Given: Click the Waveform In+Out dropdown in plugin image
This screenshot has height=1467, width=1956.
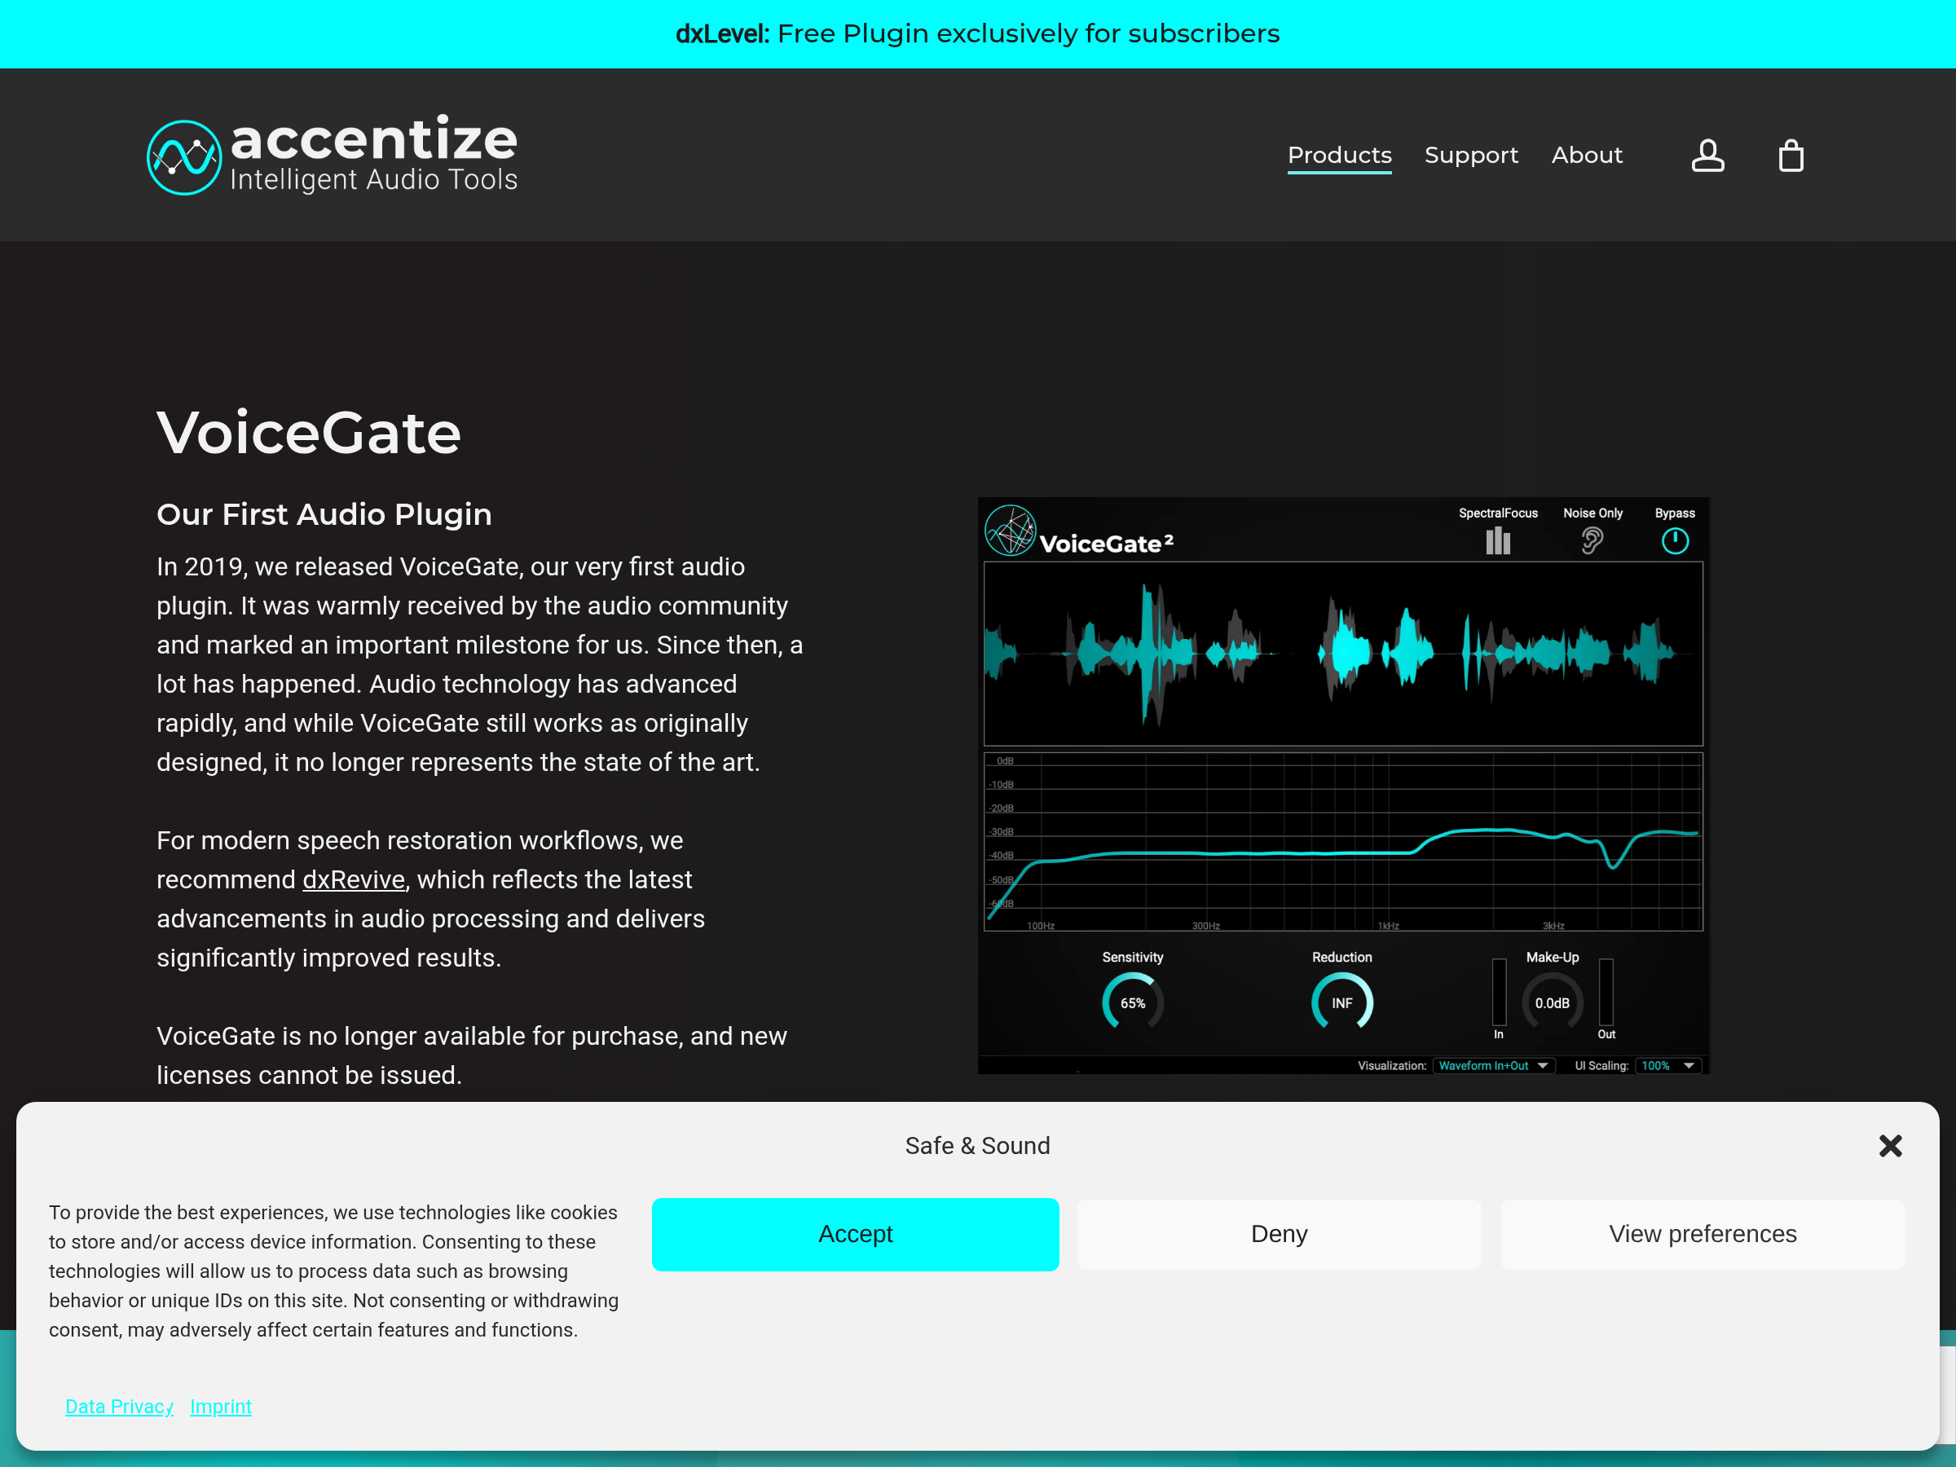Looking at the screenshot, I should 1494,1065.
